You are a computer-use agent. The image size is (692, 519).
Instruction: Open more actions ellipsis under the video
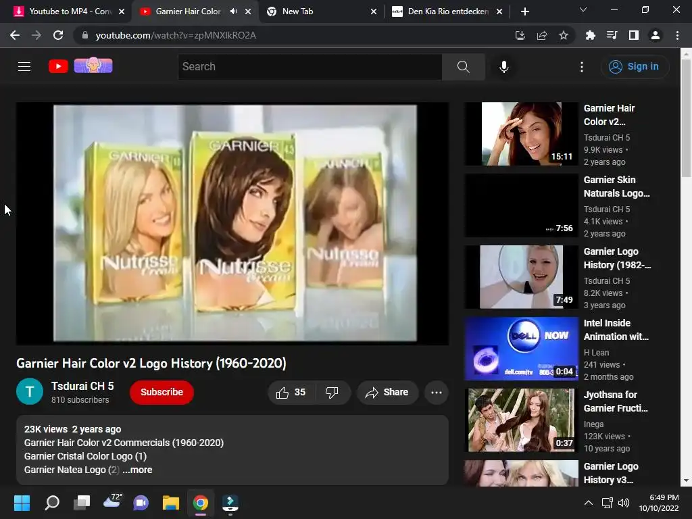click(437, 393)
